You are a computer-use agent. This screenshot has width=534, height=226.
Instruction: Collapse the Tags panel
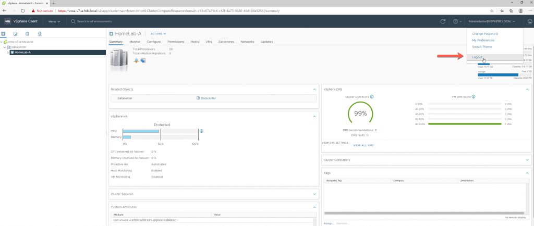[527, 173]
